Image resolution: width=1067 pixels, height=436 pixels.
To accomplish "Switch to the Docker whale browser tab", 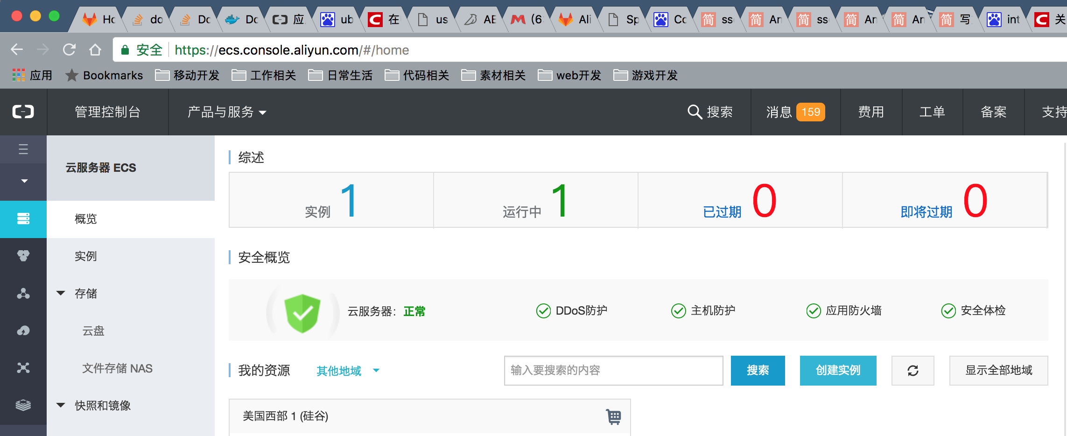I will point(242,19).
